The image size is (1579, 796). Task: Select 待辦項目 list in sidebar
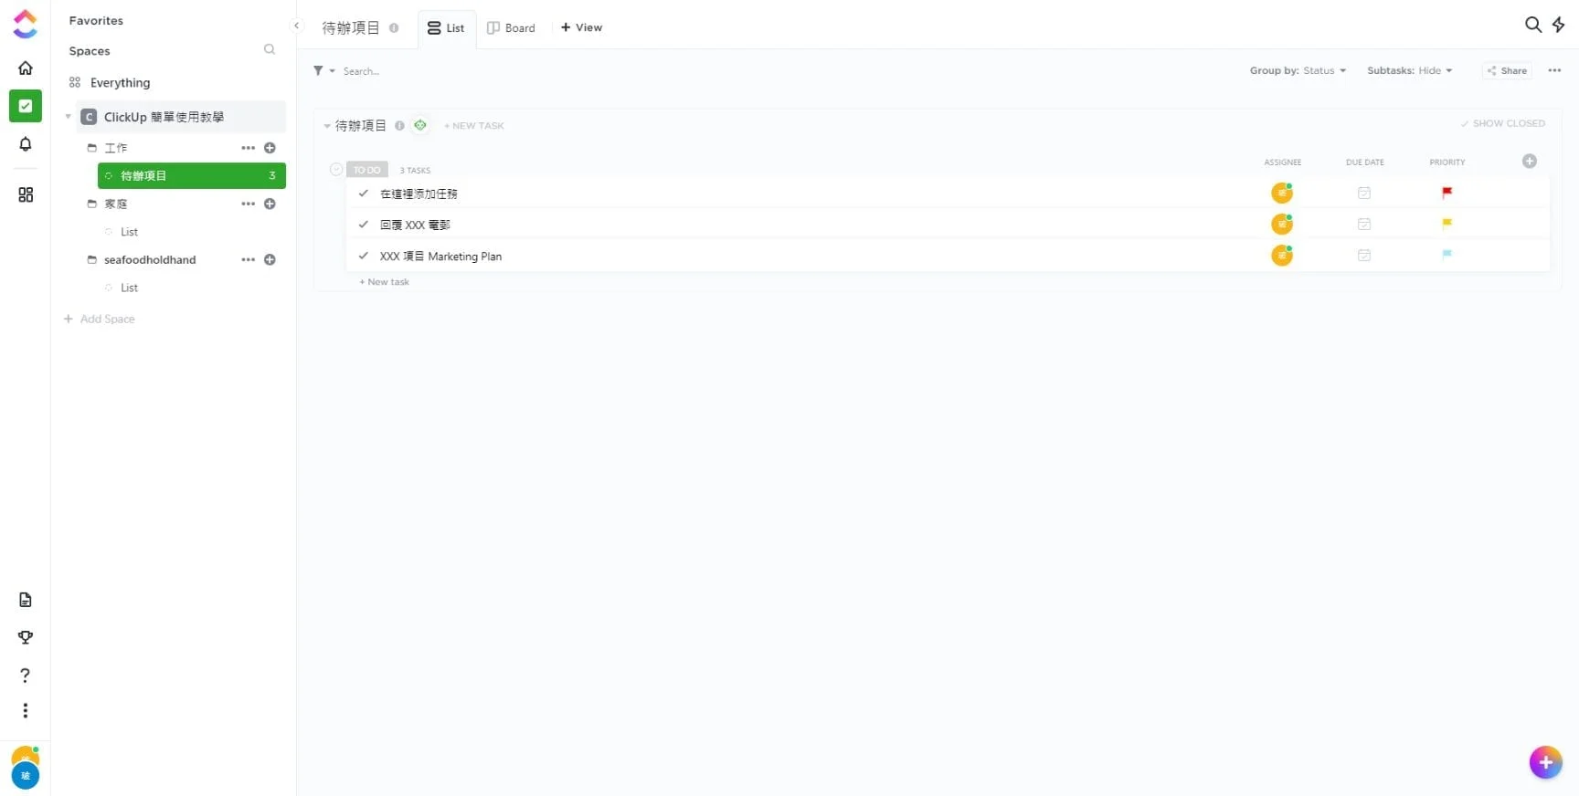(192, 175)
